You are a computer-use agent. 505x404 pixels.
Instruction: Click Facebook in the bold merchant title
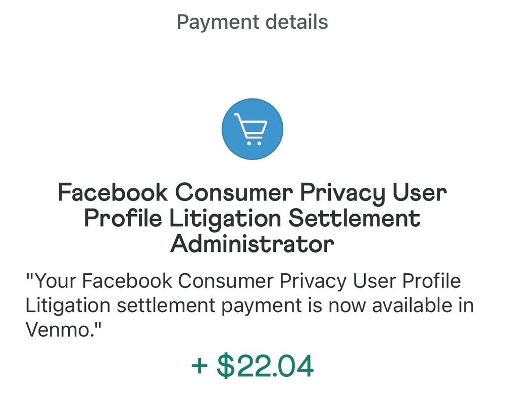pos(112,193)
